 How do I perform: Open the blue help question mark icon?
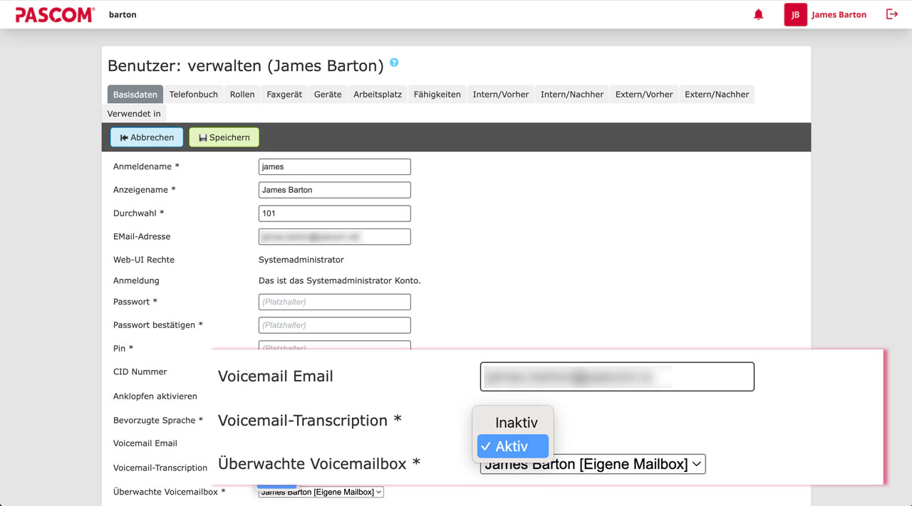pos(394,63)
